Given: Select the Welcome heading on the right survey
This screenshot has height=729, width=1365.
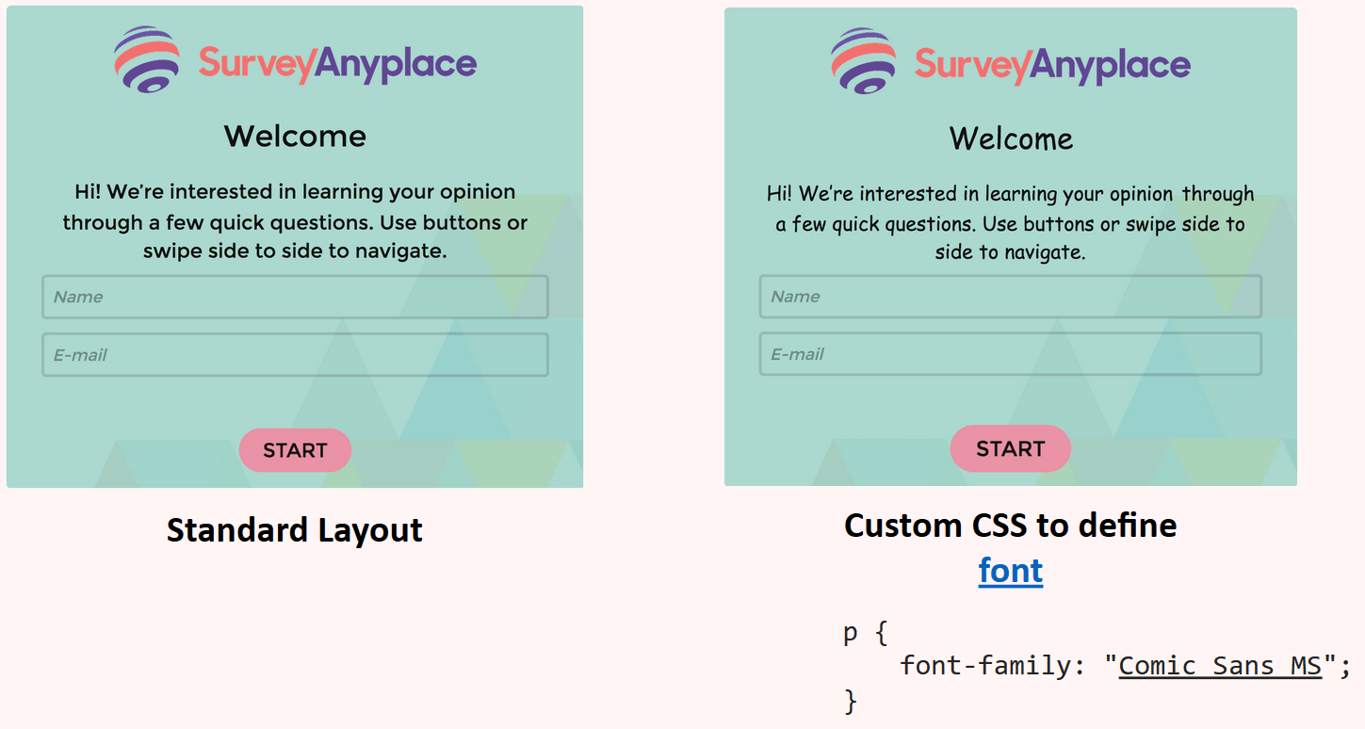Looking at the screenshot, I should [1010, 138].
